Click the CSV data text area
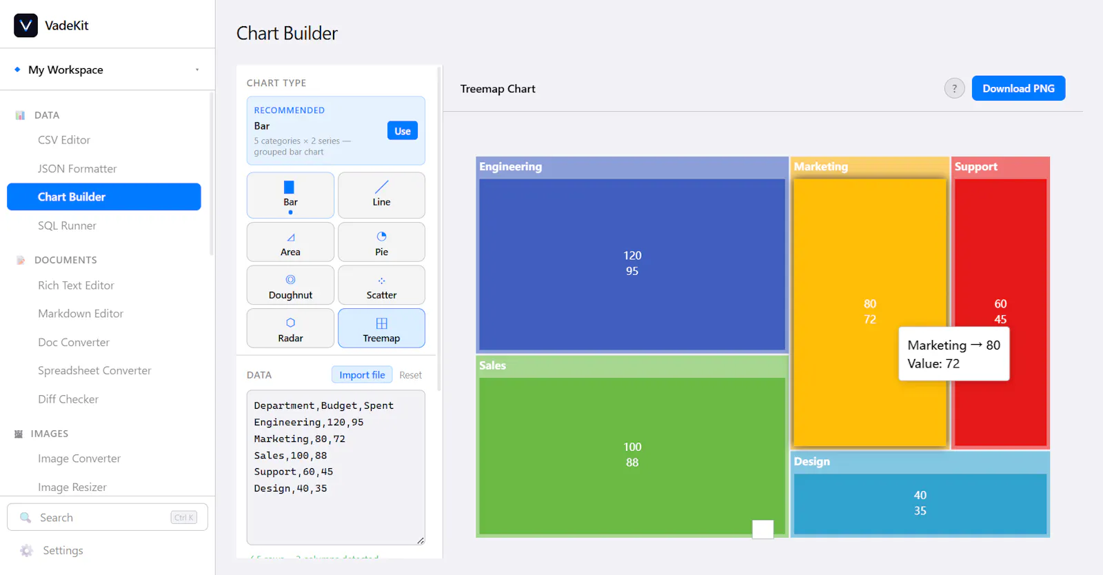The height and width of the screenshot is (575, 1103). pyautogui.click(x=336, y=467)
